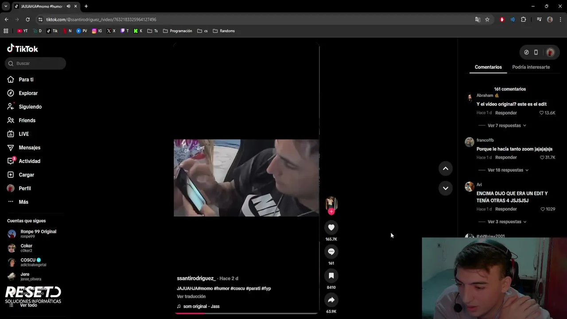
Task: Go to next video with down arrow
Action: (446, 188)
